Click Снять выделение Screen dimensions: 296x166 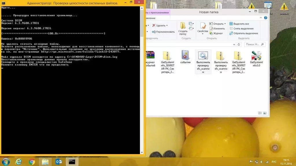(241, 29)
